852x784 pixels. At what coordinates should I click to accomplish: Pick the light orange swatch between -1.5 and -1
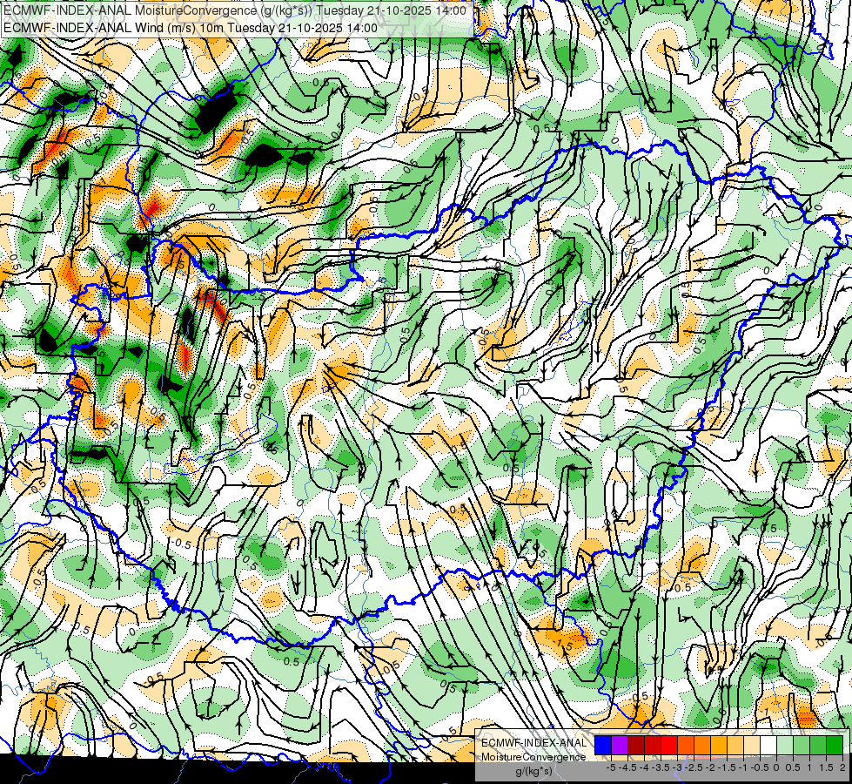pos(735,746)
